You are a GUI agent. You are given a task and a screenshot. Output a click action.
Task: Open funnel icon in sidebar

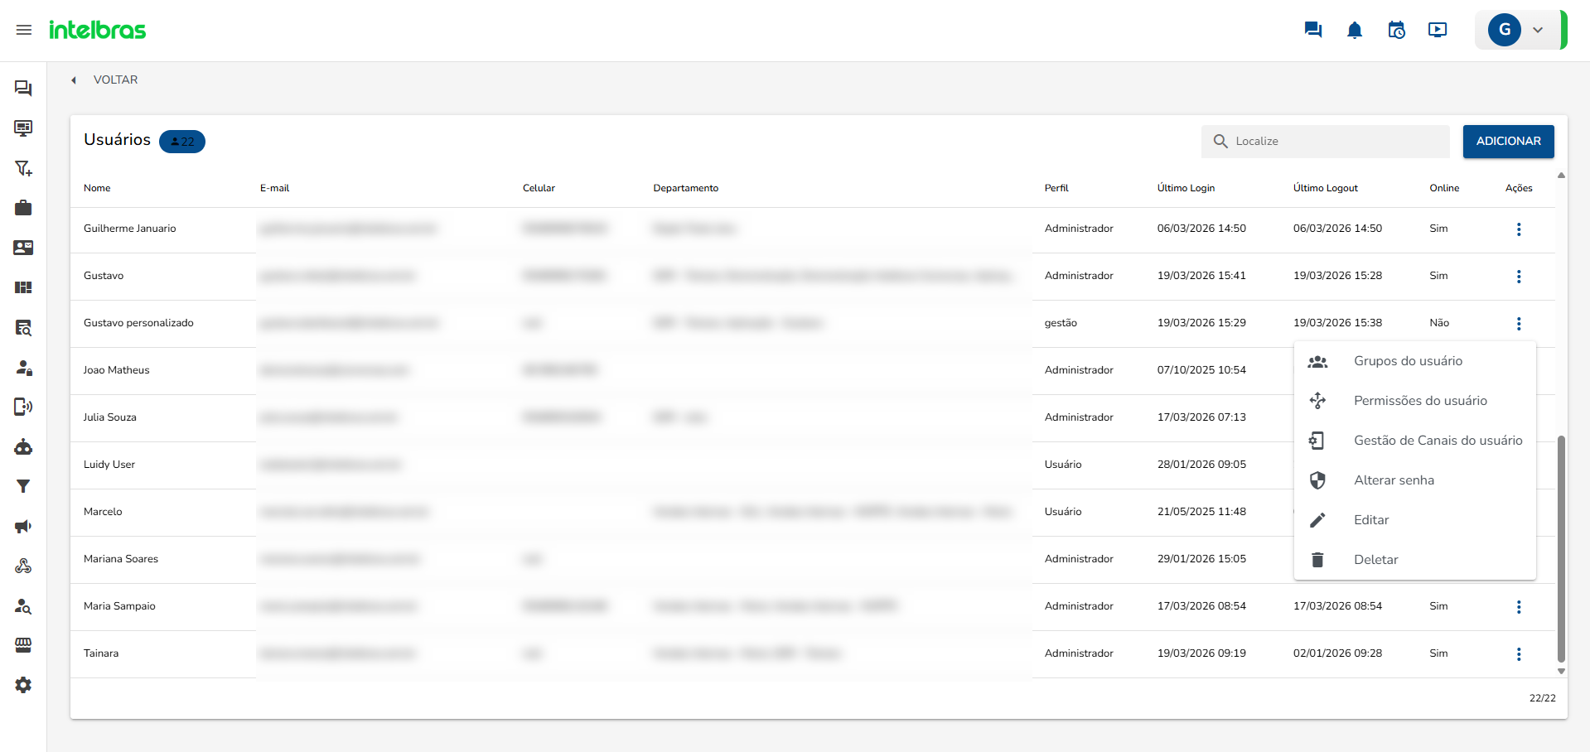(23, 486)
